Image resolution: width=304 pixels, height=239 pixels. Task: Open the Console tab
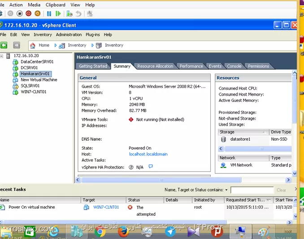coord(234,66)
